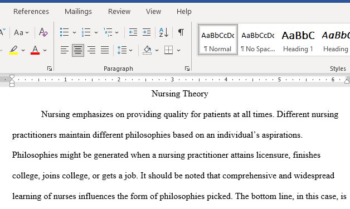Click Clear All Formatting icon
350x209 pixels.
click(x=43, y=32)
